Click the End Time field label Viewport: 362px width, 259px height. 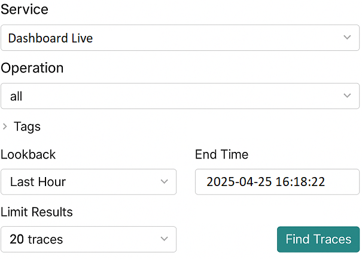221,154
